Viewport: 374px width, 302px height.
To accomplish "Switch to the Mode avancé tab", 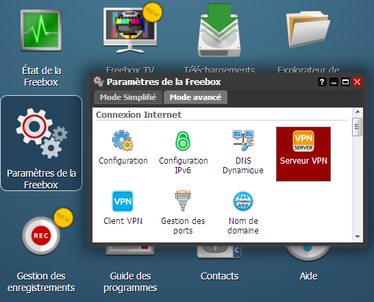I will point(195,97).
